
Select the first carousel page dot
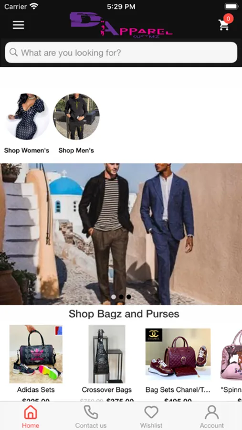pos(114,297)
